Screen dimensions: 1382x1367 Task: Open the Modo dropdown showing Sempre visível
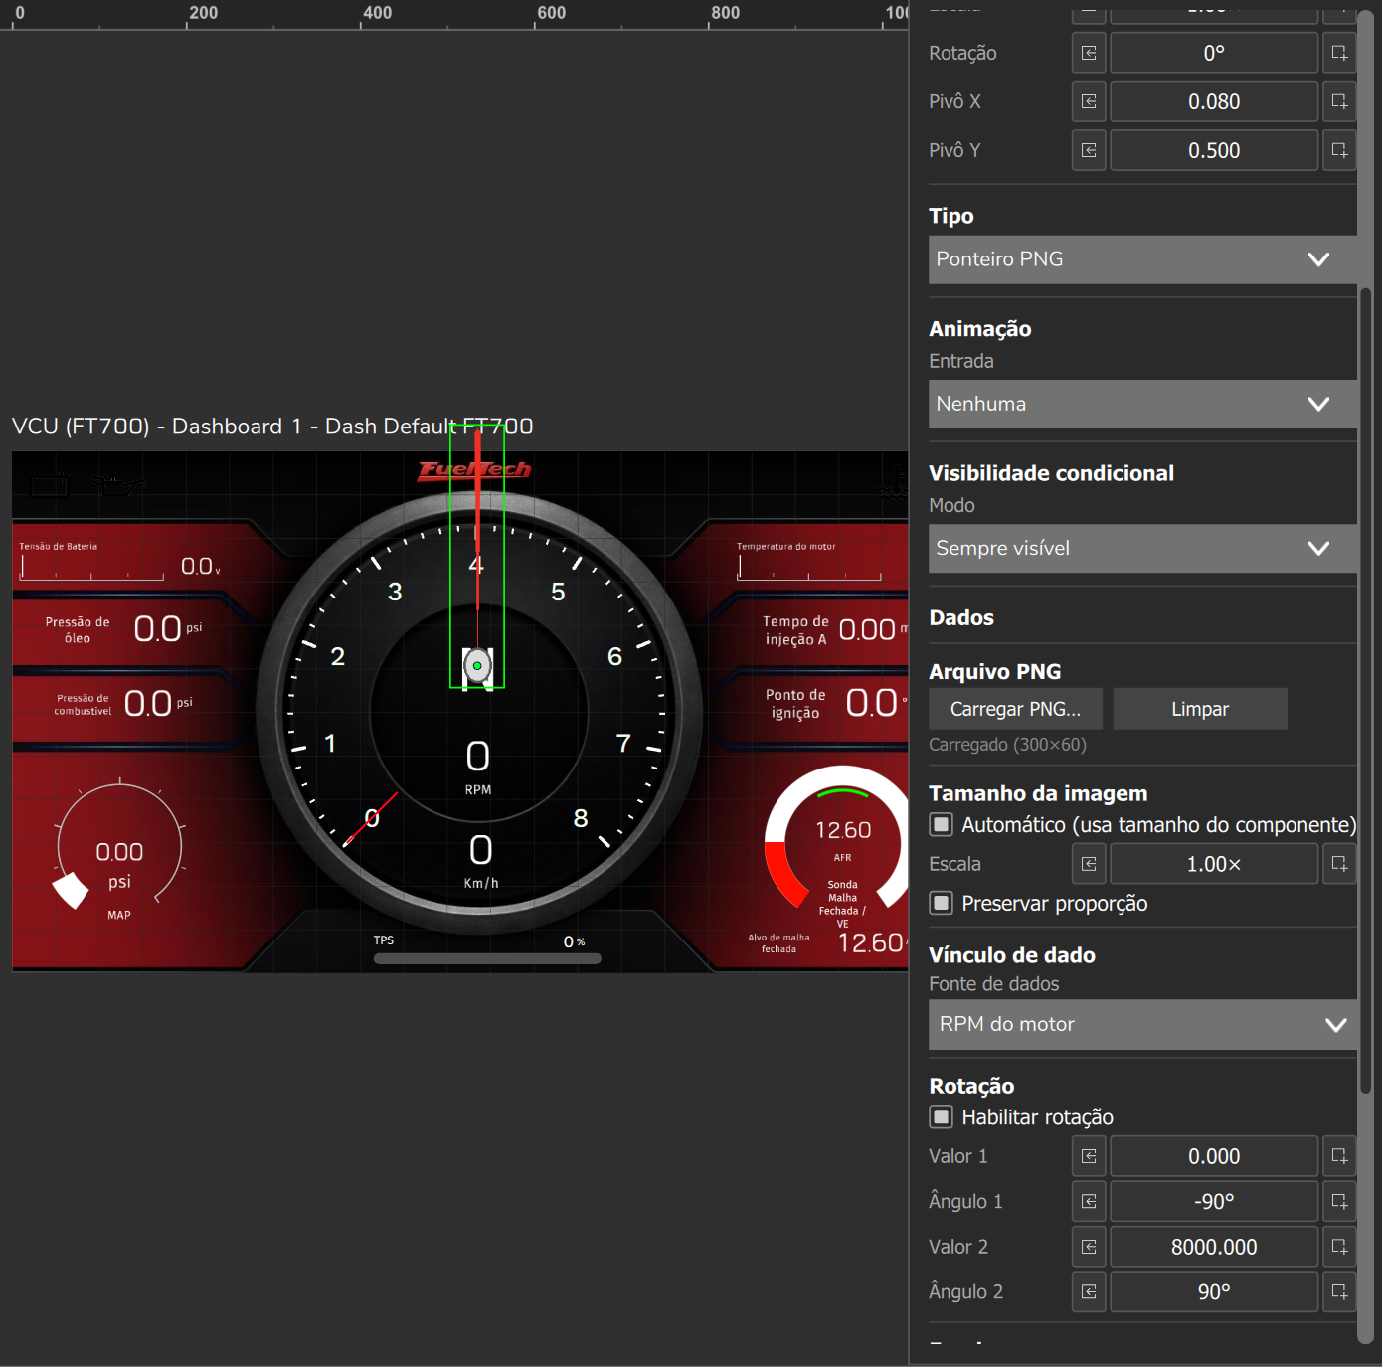click(1142, 548)
